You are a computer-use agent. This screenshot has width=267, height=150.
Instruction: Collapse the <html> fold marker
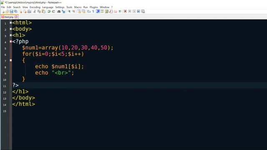point(11,22)
